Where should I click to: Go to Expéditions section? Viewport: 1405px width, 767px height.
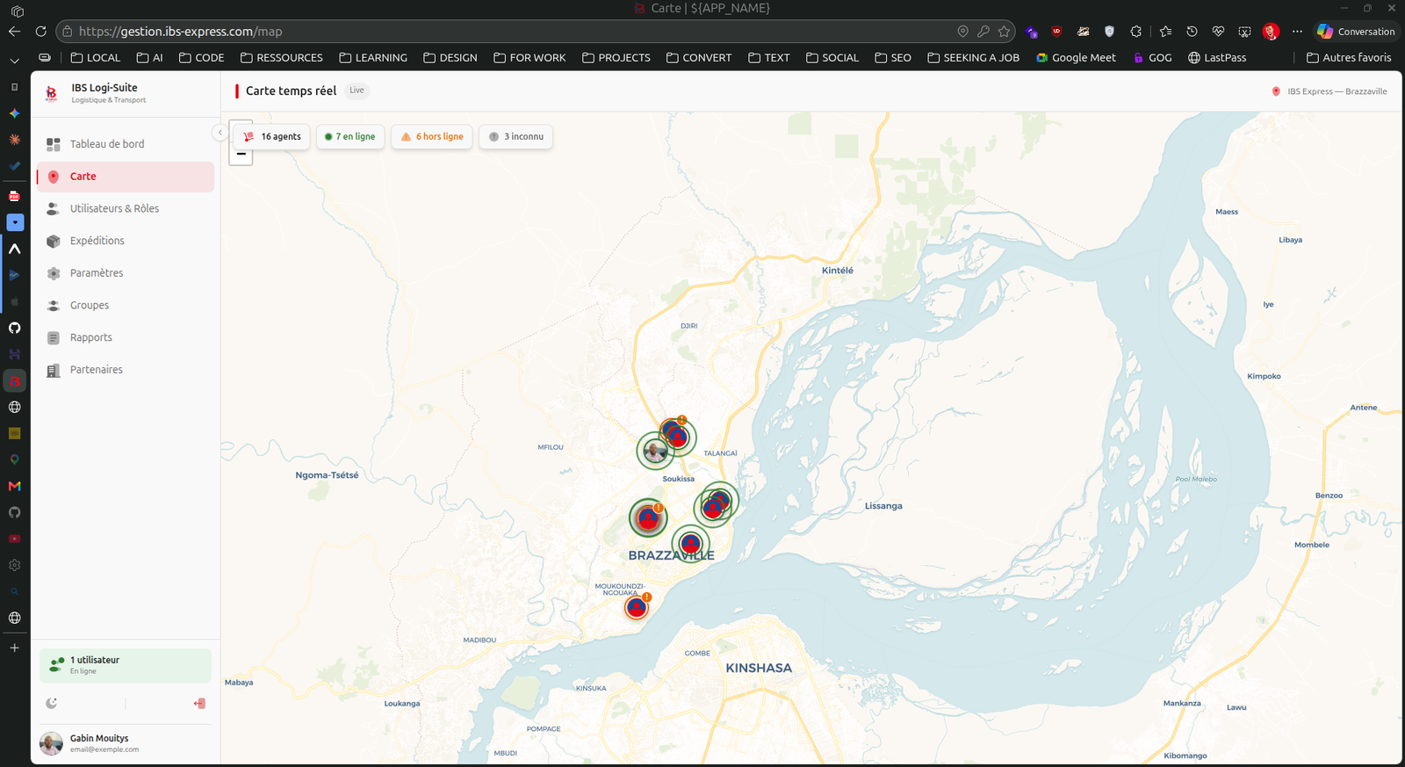tap(126, 241)
